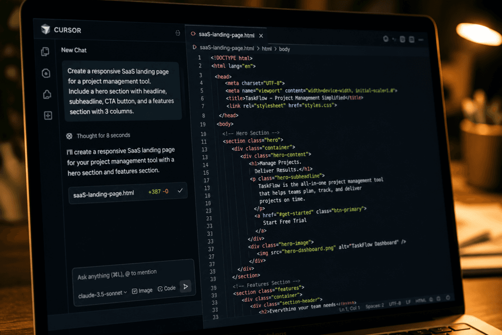Click the <!-- Features Section --> comment

coord(267,284)
